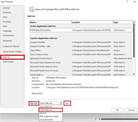Select the Analysis ToolPak add-in row
This screenshot has width=138, height=122.
coord(81,42)
